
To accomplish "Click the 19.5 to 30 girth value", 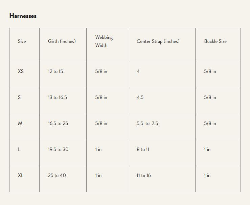I will tap(58, 149).
